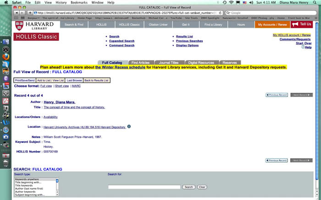Click the Print/Save/Send button
This screenshot has width=321, height=200.
(24, 80)
